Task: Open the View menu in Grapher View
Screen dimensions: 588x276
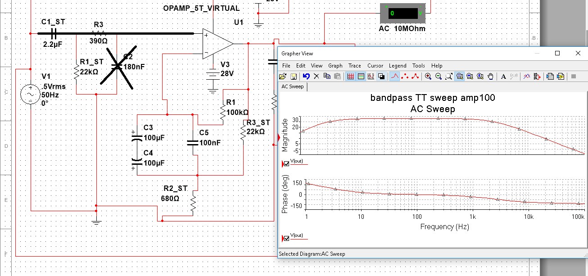Action: click(x=317, y=66)
